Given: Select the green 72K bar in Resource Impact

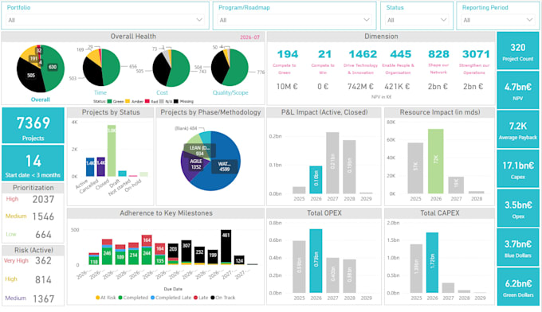Looking at the screenshot, I should (x=435, y=162).
